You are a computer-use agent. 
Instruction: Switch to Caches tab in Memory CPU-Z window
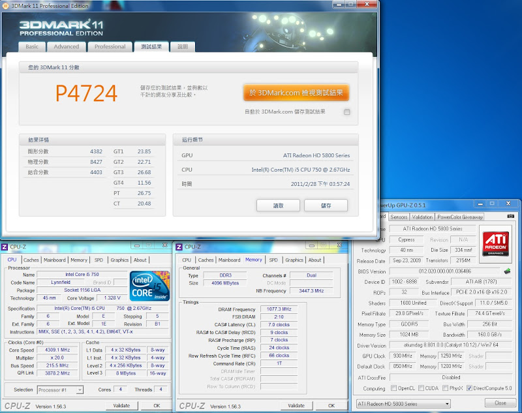point(206,260)
